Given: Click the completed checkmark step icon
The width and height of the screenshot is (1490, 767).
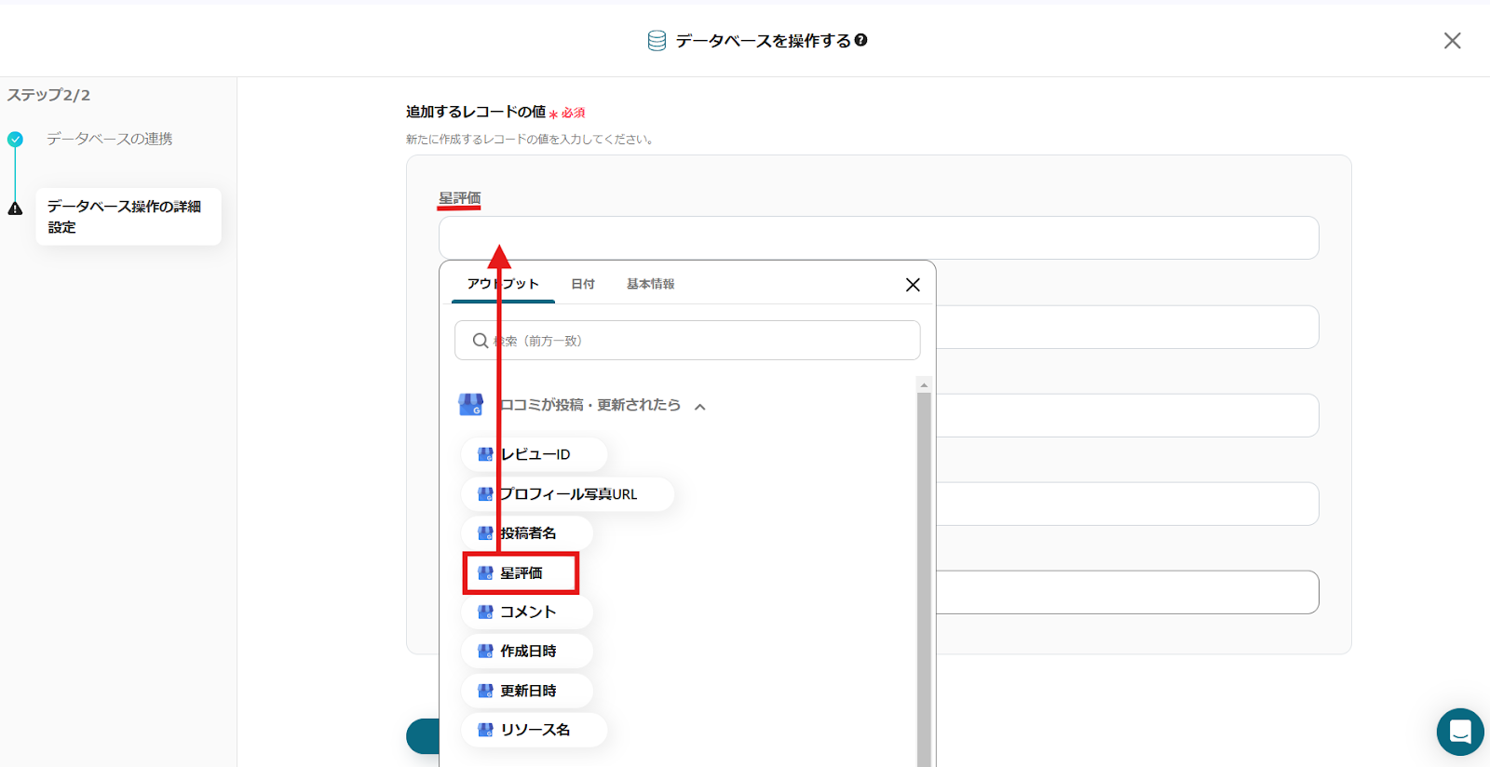Looking at the screenshot, I should (x=15, y=140).
